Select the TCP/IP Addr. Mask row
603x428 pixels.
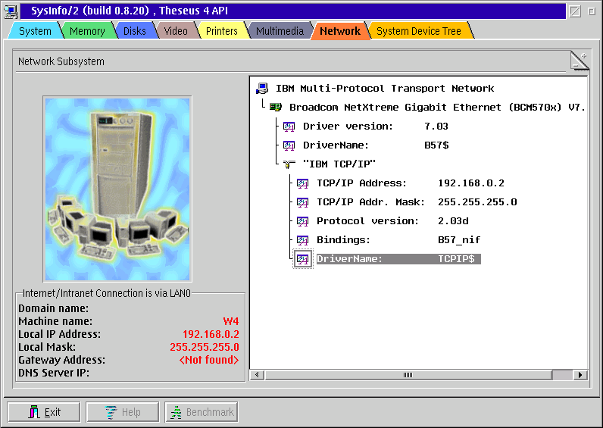click(417, 202)
